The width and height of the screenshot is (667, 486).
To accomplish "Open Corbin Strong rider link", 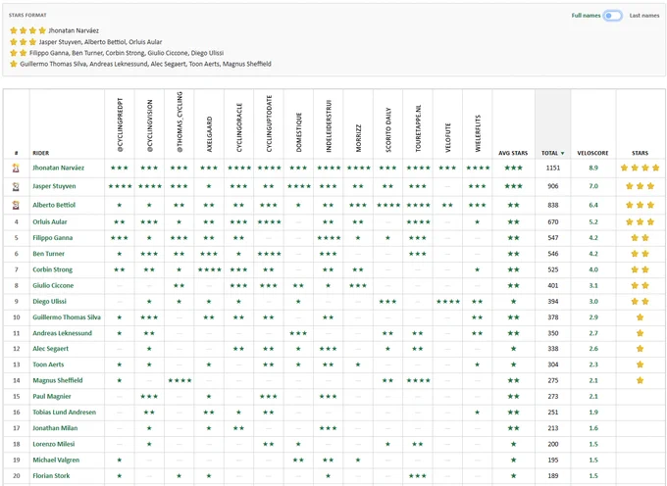I will (52, 269).
